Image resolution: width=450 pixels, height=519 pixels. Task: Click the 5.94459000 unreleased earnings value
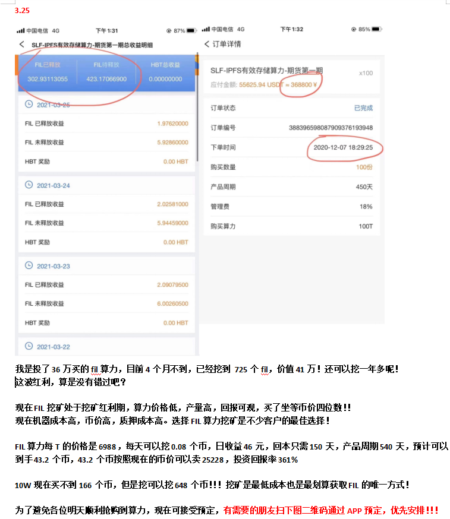[172, 223]
